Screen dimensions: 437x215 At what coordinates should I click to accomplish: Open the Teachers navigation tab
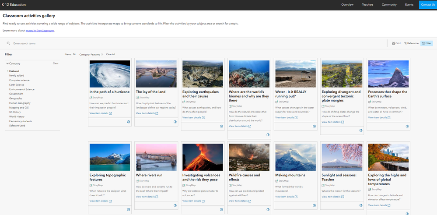[367, 4]
